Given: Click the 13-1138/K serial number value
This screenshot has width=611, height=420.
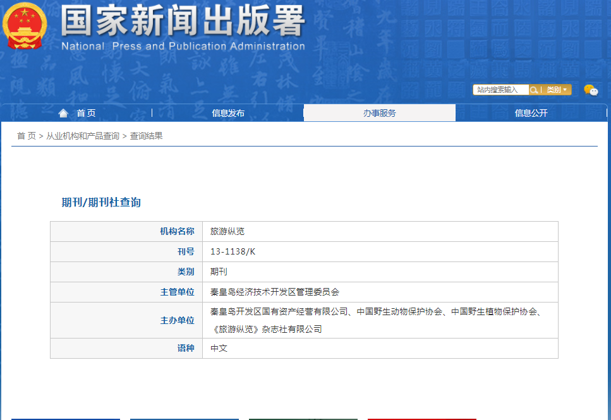Looking at the screenshot, I should pos(233,251).
